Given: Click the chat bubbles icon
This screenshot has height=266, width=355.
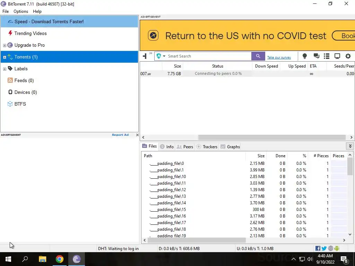Looking at the screenshot, I should pyautogui.click(x=316, y=56).
